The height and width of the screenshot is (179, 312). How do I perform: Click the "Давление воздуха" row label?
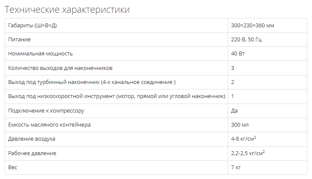point(32,139)
